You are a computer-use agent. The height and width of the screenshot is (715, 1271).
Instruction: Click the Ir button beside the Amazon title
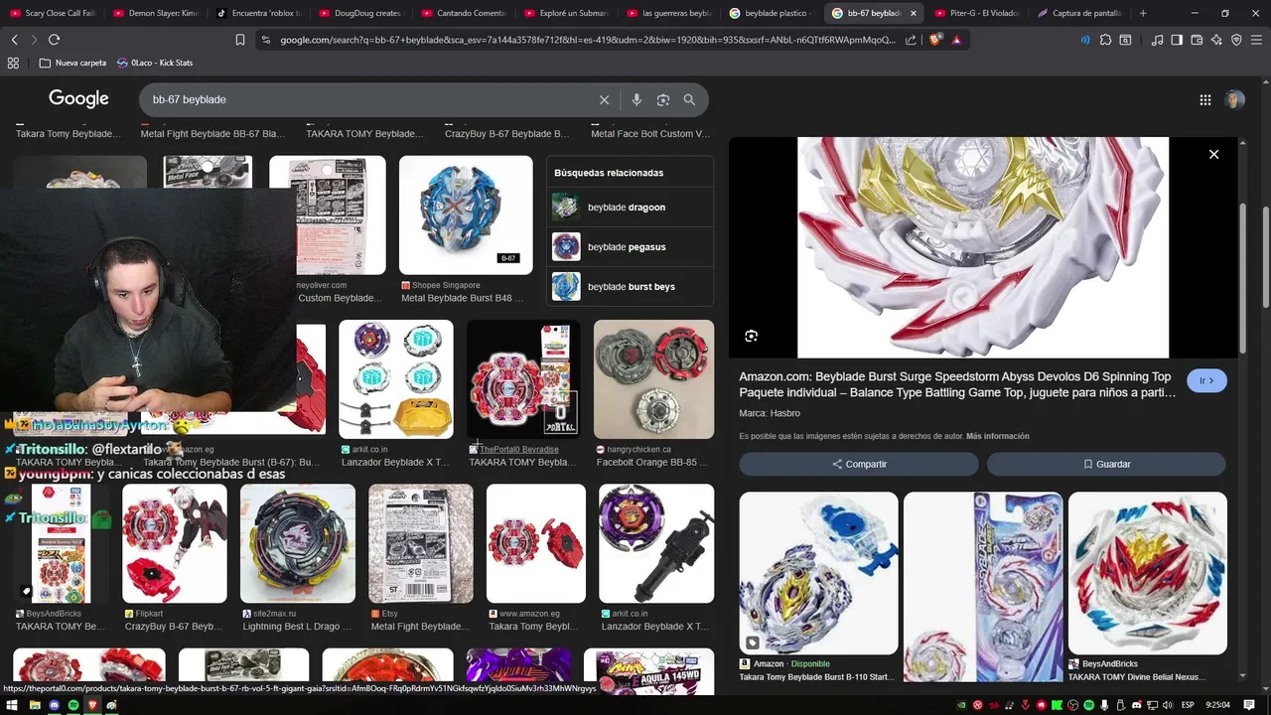click(x=1206, y=380)
